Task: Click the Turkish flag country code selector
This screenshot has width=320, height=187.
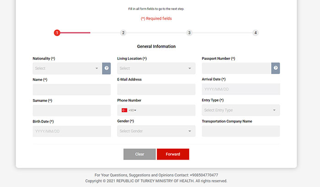Action: click(x=128, y=110)
